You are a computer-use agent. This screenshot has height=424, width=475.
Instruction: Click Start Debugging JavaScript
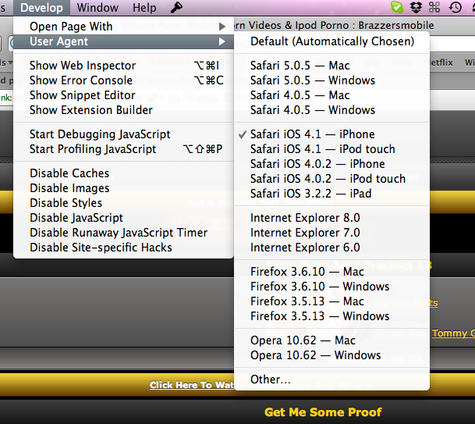click(100, 134)
